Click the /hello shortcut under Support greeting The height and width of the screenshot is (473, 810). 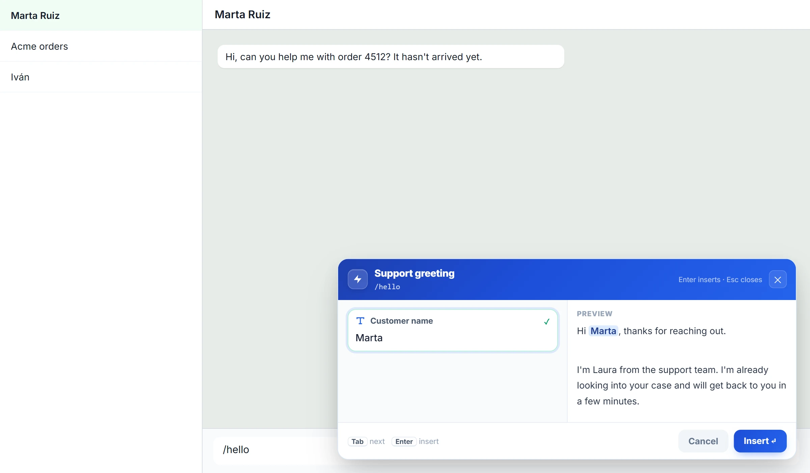387,287
